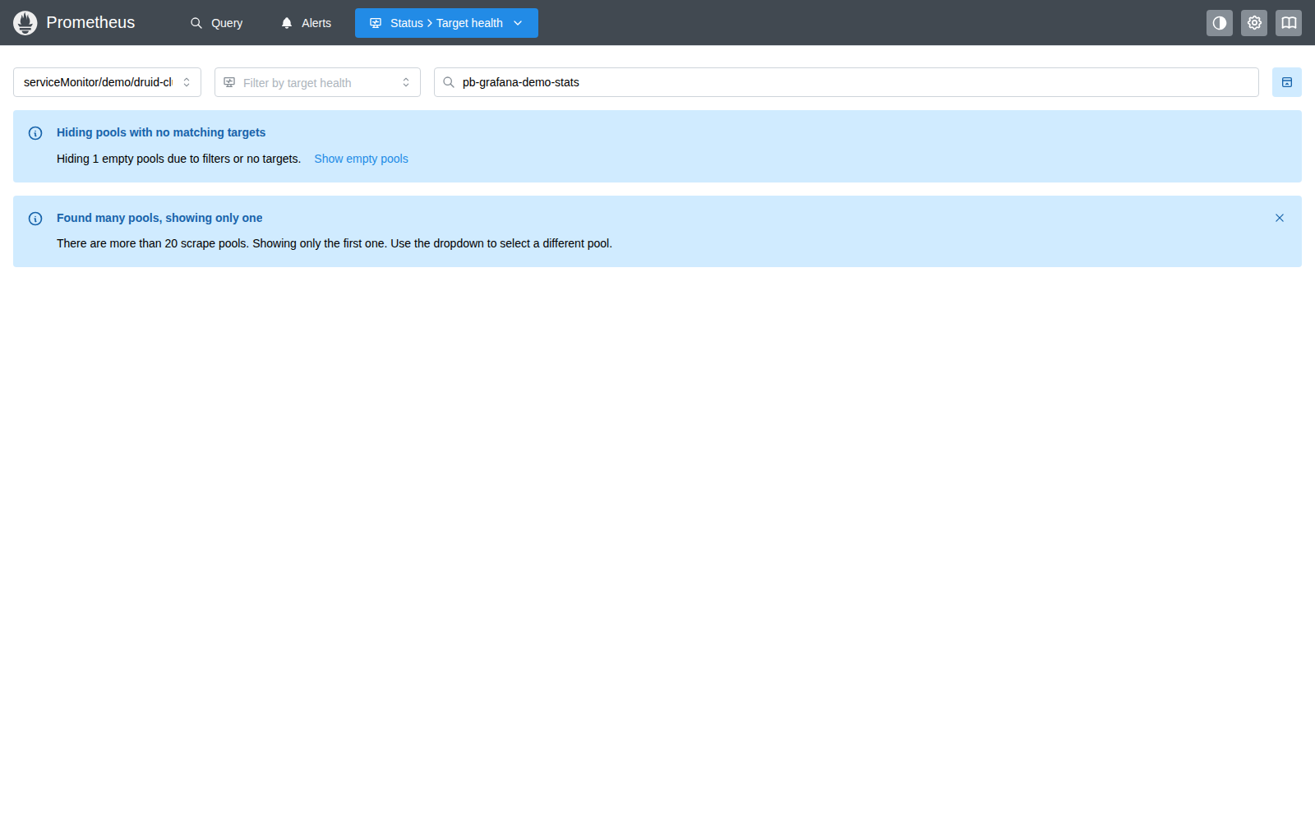The image size is (1315, 822).
Task: Click the text about more than 20 scrape pools
Action: 335,243
